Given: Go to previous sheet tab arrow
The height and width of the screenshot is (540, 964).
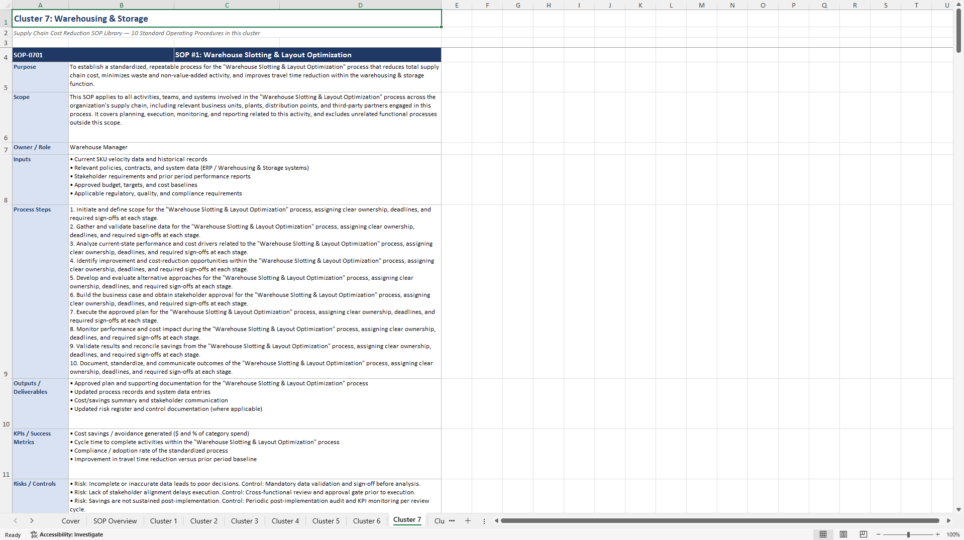Looking at the screenshot, I should tap(16, 521).
